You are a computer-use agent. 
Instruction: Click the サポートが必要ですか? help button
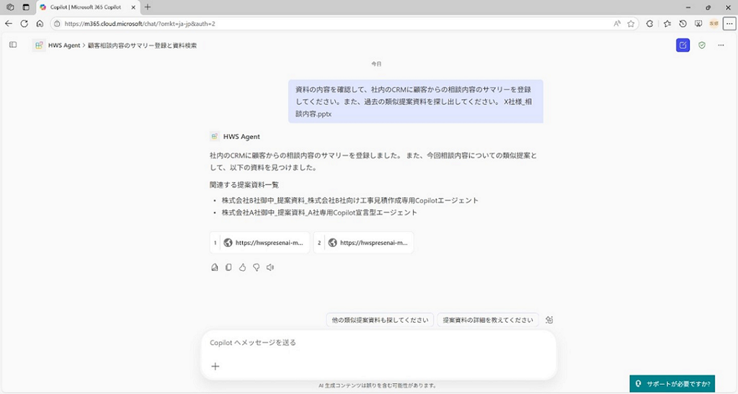tap(672, 383)
